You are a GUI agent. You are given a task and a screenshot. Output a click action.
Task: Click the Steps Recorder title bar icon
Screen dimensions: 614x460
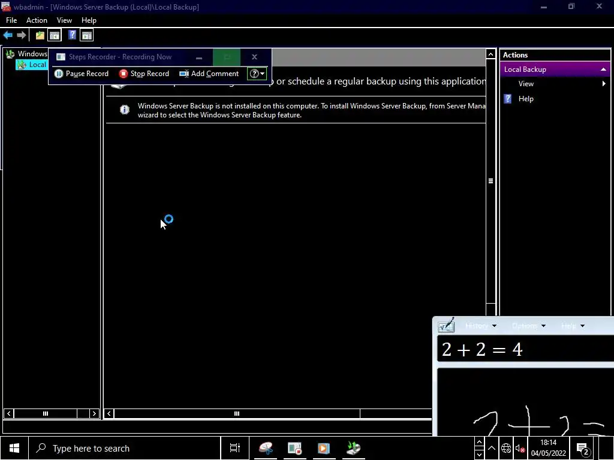click(x=61, y=57)
